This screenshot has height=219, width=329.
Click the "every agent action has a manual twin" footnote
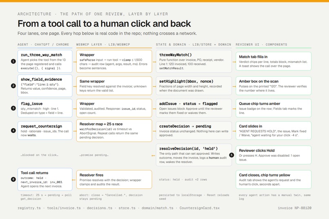[x=274, y=197]
